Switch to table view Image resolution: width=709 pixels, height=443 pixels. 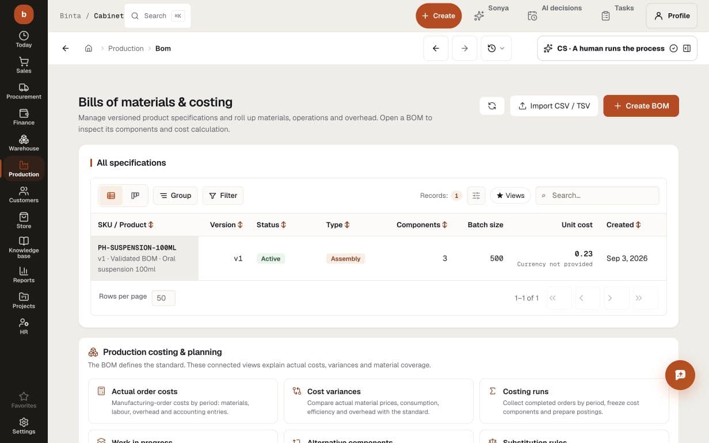point(111,196)
